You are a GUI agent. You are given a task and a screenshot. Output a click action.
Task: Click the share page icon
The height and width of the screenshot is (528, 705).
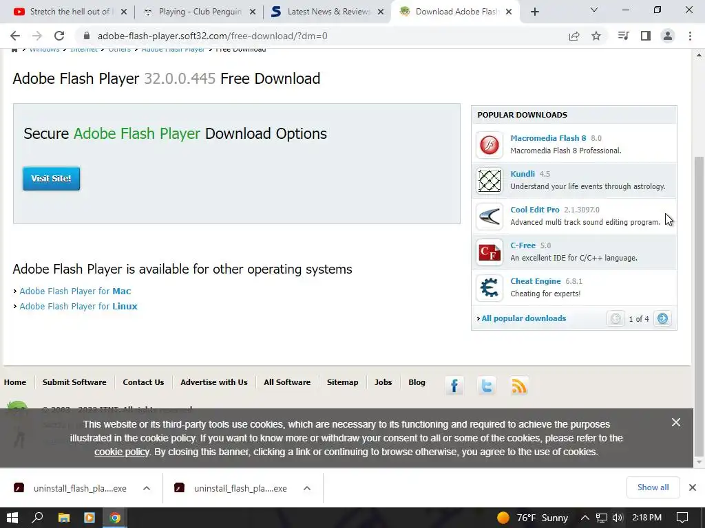(x=574, y=36)
